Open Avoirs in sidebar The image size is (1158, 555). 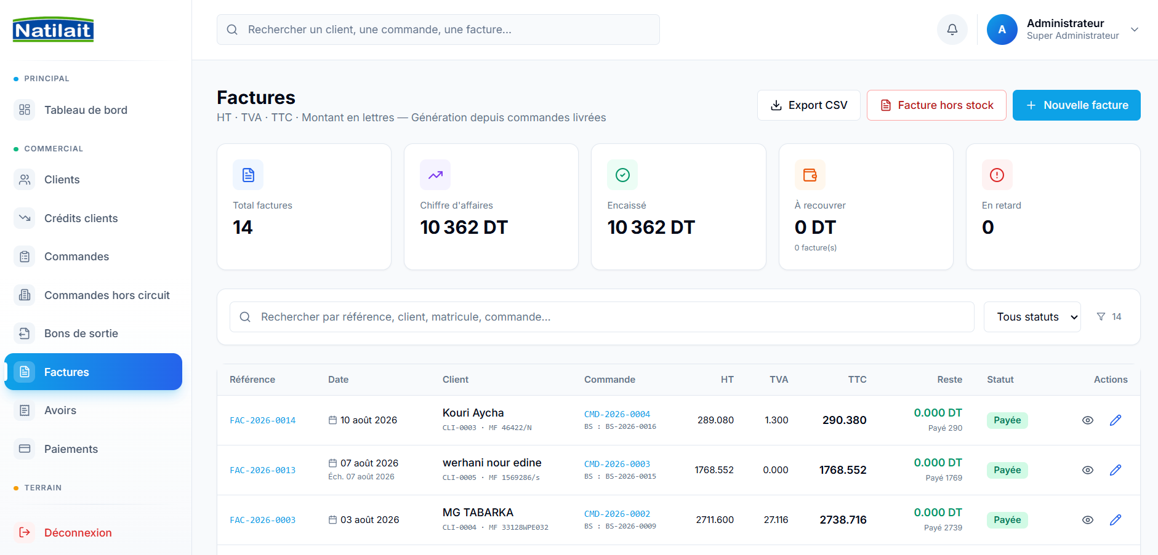point(94,410)
